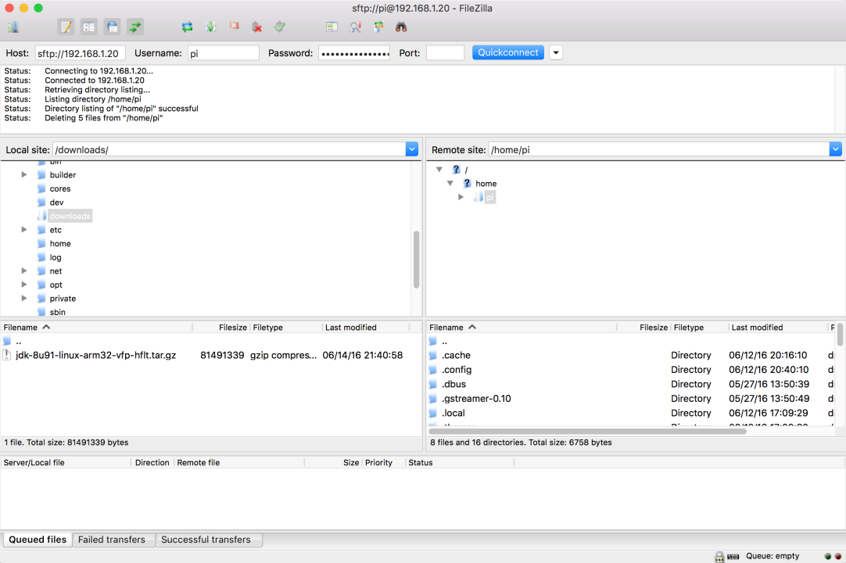Sort local list by Filename header
This screenshot has width=846, height=563.
pos(96,328)
